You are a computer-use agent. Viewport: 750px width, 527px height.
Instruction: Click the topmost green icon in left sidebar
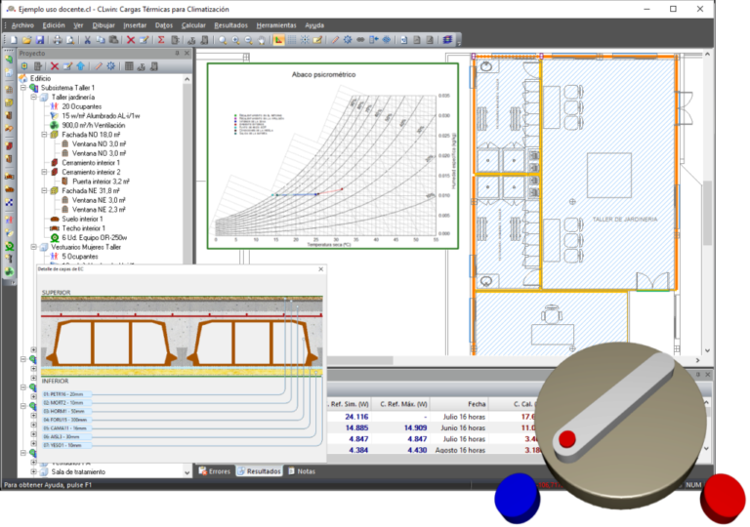pos(9,60)
